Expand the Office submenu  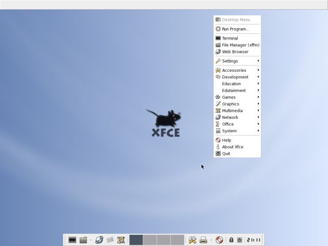point(237,124)
